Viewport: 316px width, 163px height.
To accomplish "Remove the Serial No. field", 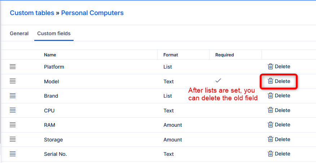I will pos(279,154).
